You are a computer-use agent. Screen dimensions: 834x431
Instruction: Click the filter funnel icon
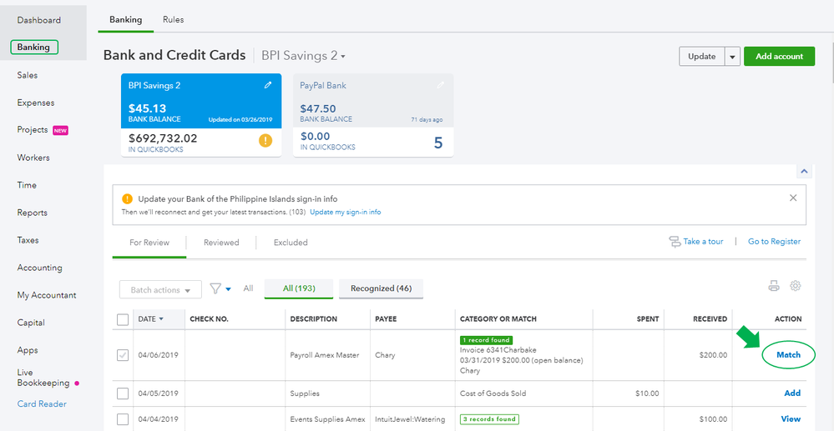point(215,288)
